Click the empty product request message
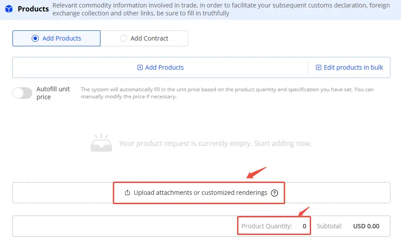Image resolution: width=401 pixels, height=242 pixels. [215, 144]
